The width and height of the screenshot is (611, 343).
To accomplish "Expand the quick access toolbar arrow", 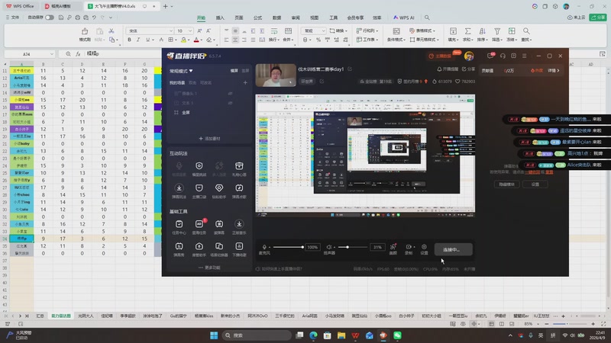I will pyautogui.click(x=111, y=18).
